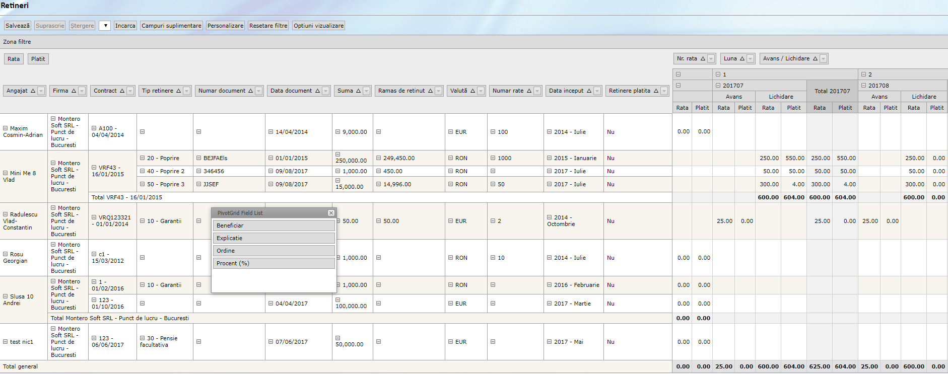This screenshot has height=374, width=948.
Task: Click filter icon on Luna field
Action: [x=751, y=59]
